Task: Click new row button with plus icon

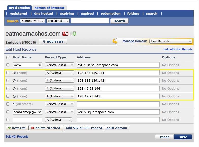Action: (17, 128)
